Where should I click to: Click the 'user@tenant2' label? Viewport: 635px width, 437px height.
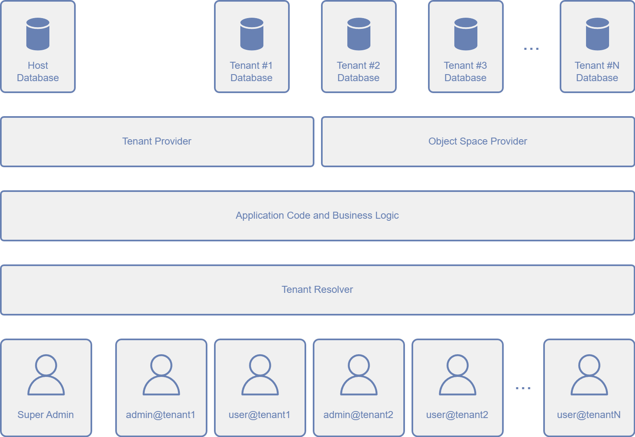point(457,415)
